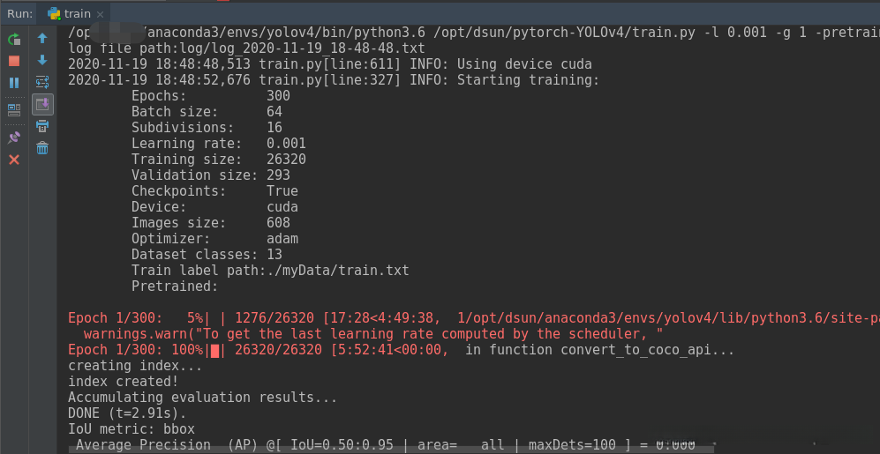The width and height of the screenshot is (880, 454).
Task: Select the train run tab
Action: point(69,13)
